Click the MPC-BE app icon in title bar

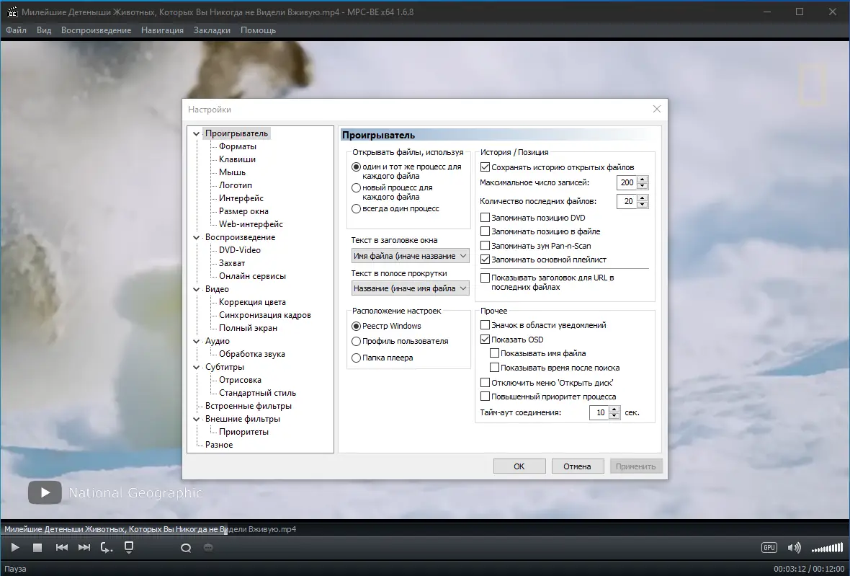point(12,12)
